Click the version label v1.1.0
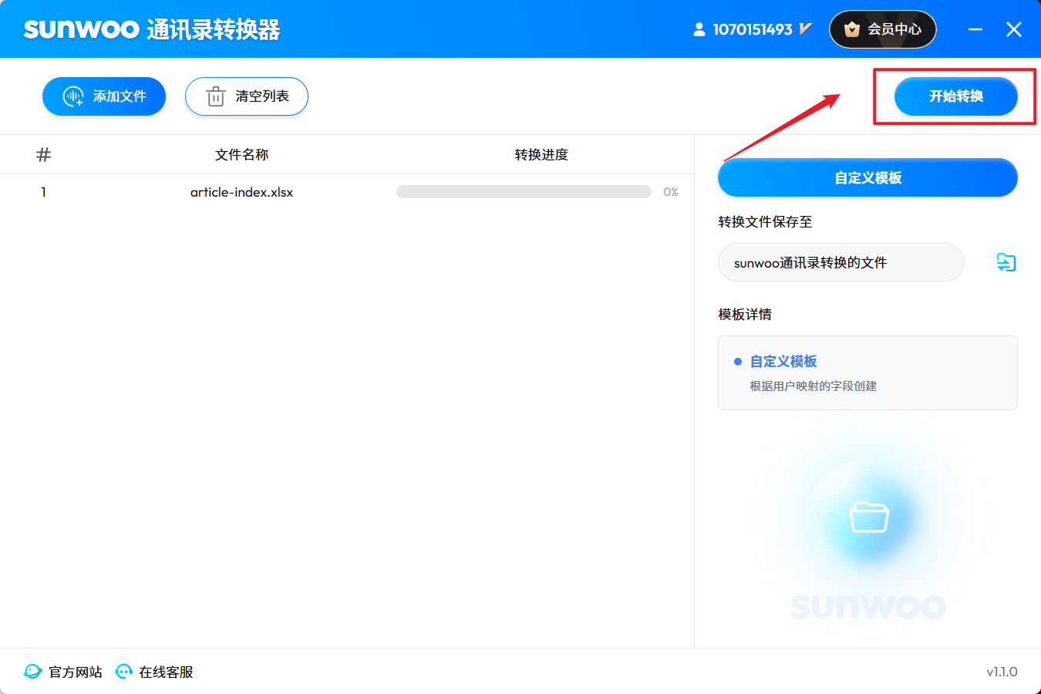 (x=1002, y=672)
